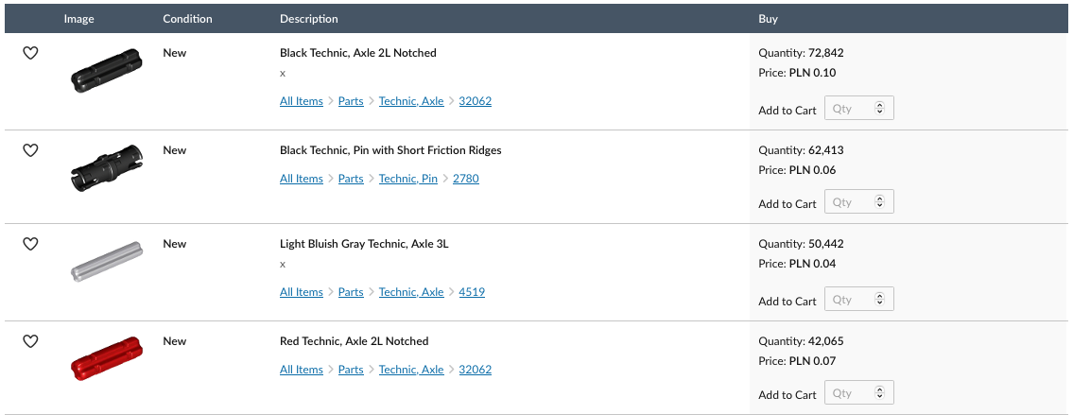Focus the Qty field for Red Axle 2L
1073x415 pixels.
coord(849,393)
